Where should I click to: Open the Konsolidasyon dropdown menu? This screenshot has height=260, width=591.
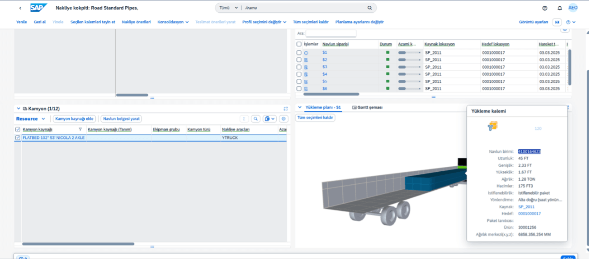tap(173, 22)
